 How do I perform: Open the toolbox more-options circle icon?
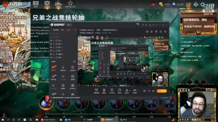74,62
